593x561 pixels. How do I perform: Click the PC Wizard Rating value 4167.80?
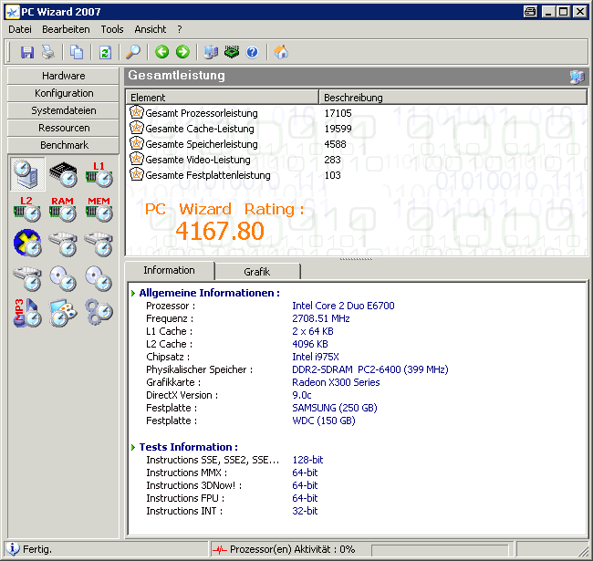coord(220,231)
